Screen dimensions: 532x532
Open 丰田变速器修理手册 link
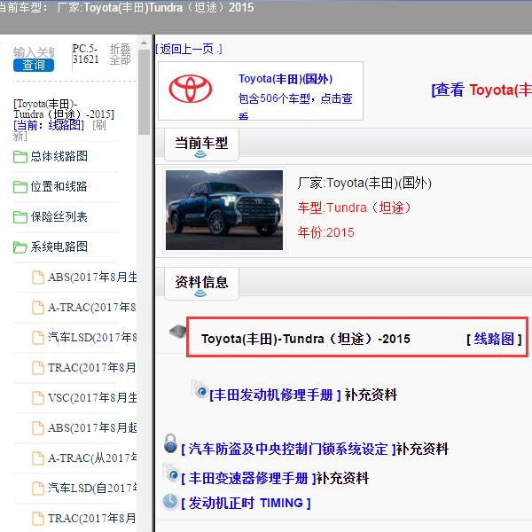[248, 479]
